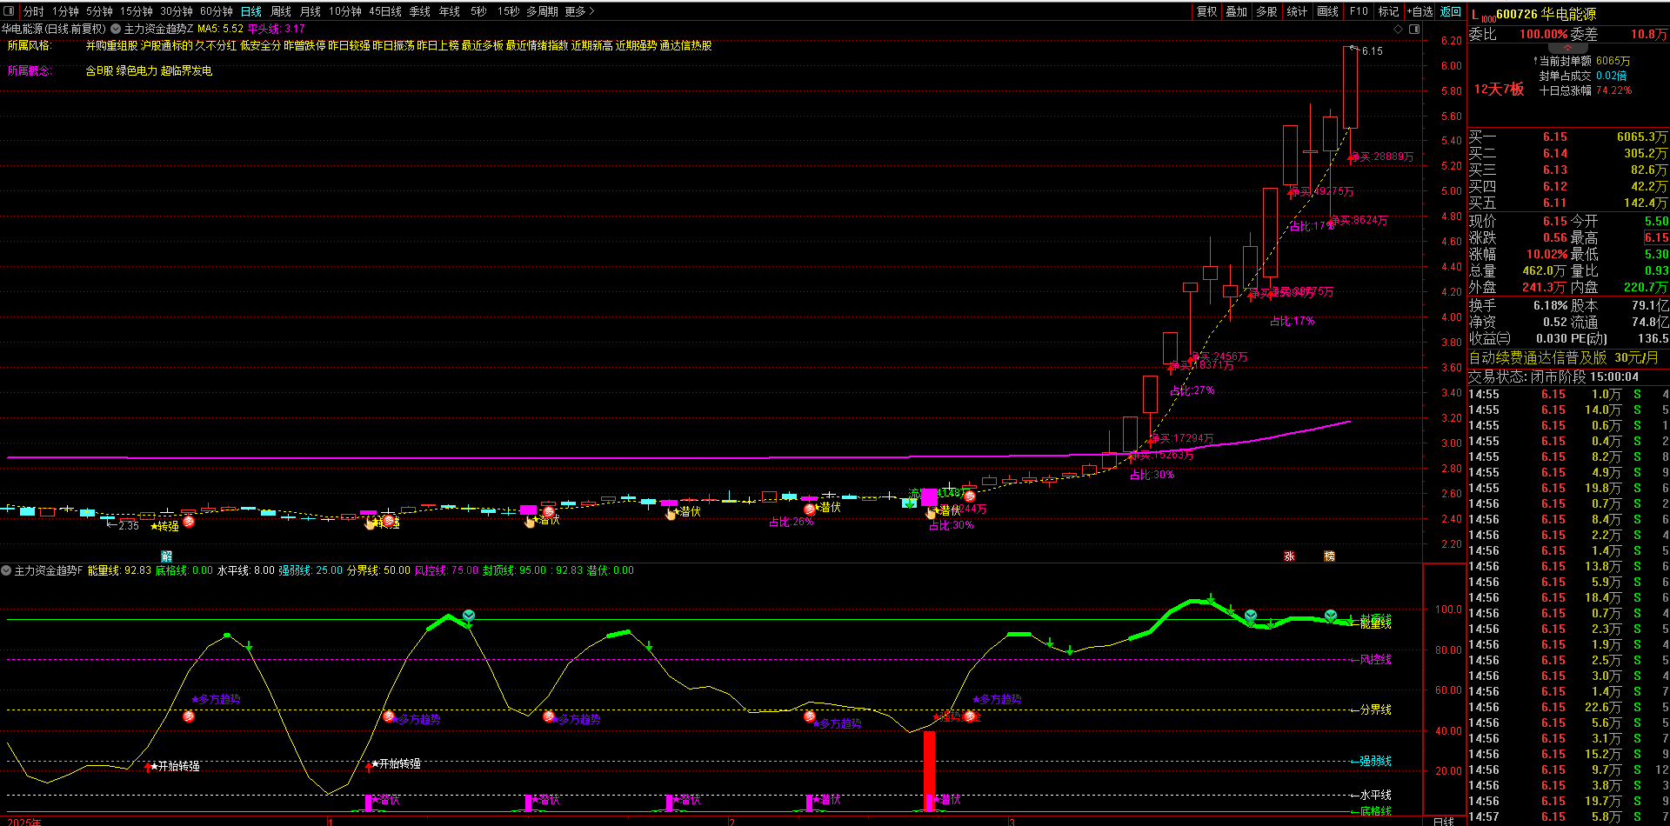This screenshot has width=1670, height=826.
Task: Click the 绿色电力 concept tag
Action: (137, 70)
